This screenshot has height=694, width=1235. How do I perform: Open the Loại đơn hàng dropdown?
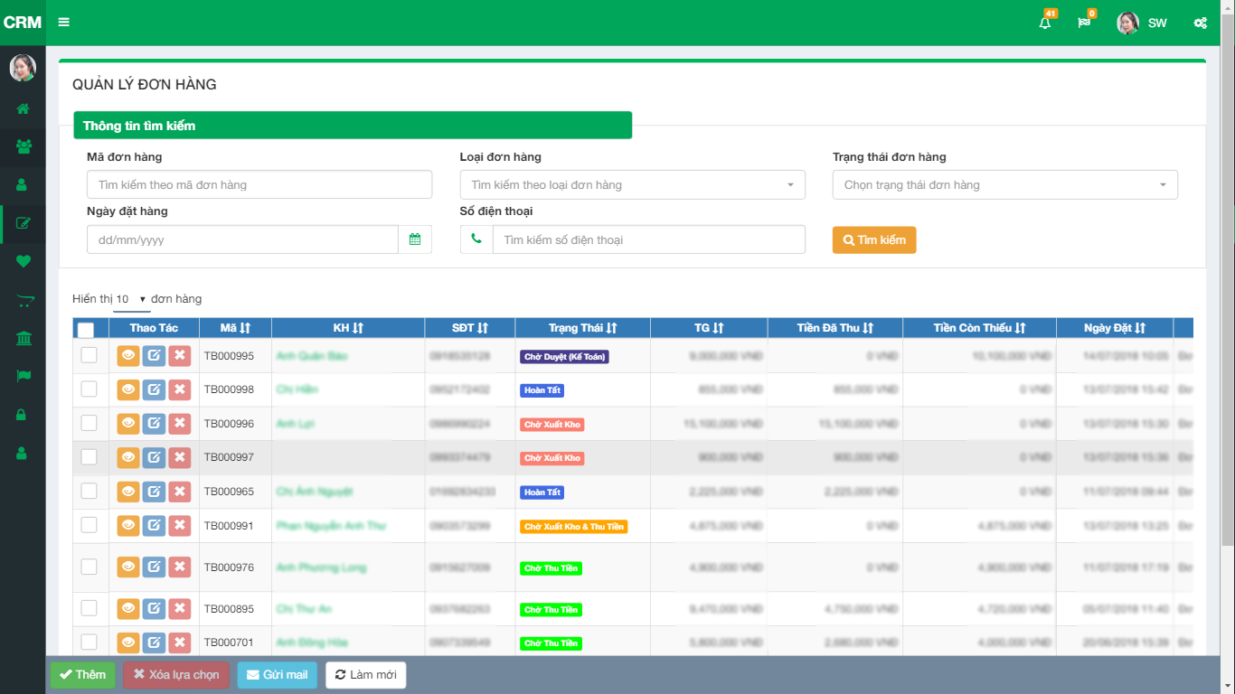point(632,185)
